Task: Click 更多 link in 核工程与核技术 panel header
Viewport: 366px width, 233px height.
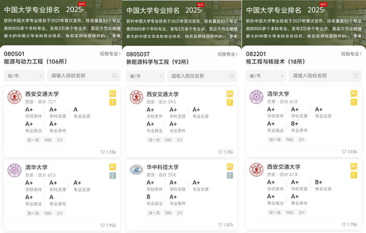Action: (x=359, y=36)
